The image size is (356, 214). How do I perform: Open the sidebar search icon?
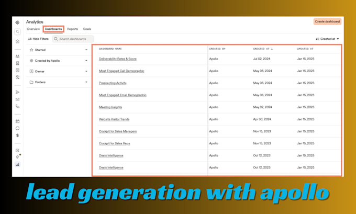pos(17,31)
